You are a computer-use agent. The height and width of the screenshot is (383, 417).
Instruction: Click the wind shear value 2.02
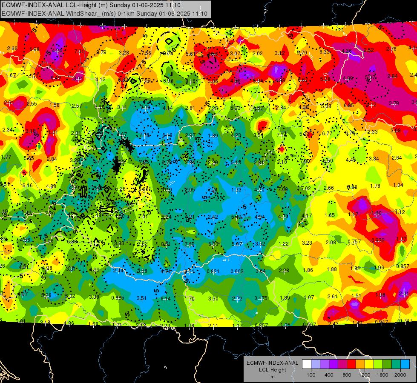click(x=257, y=54)
